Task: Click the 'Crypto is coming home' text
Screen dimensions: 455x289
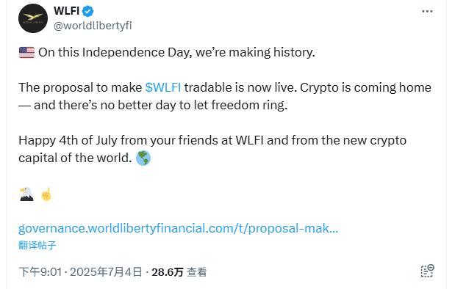Action: tap(365, 88)
